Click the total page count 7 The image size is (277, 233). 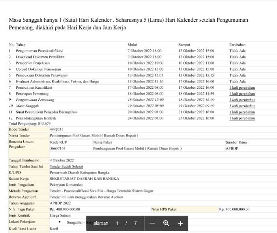135,223
